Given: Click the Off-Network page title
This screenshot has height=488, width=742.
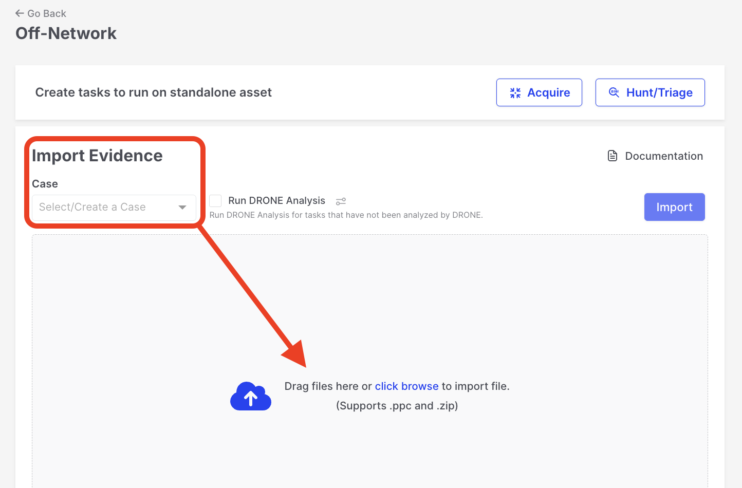Looking at the screenshot, I should coord(66,33).
